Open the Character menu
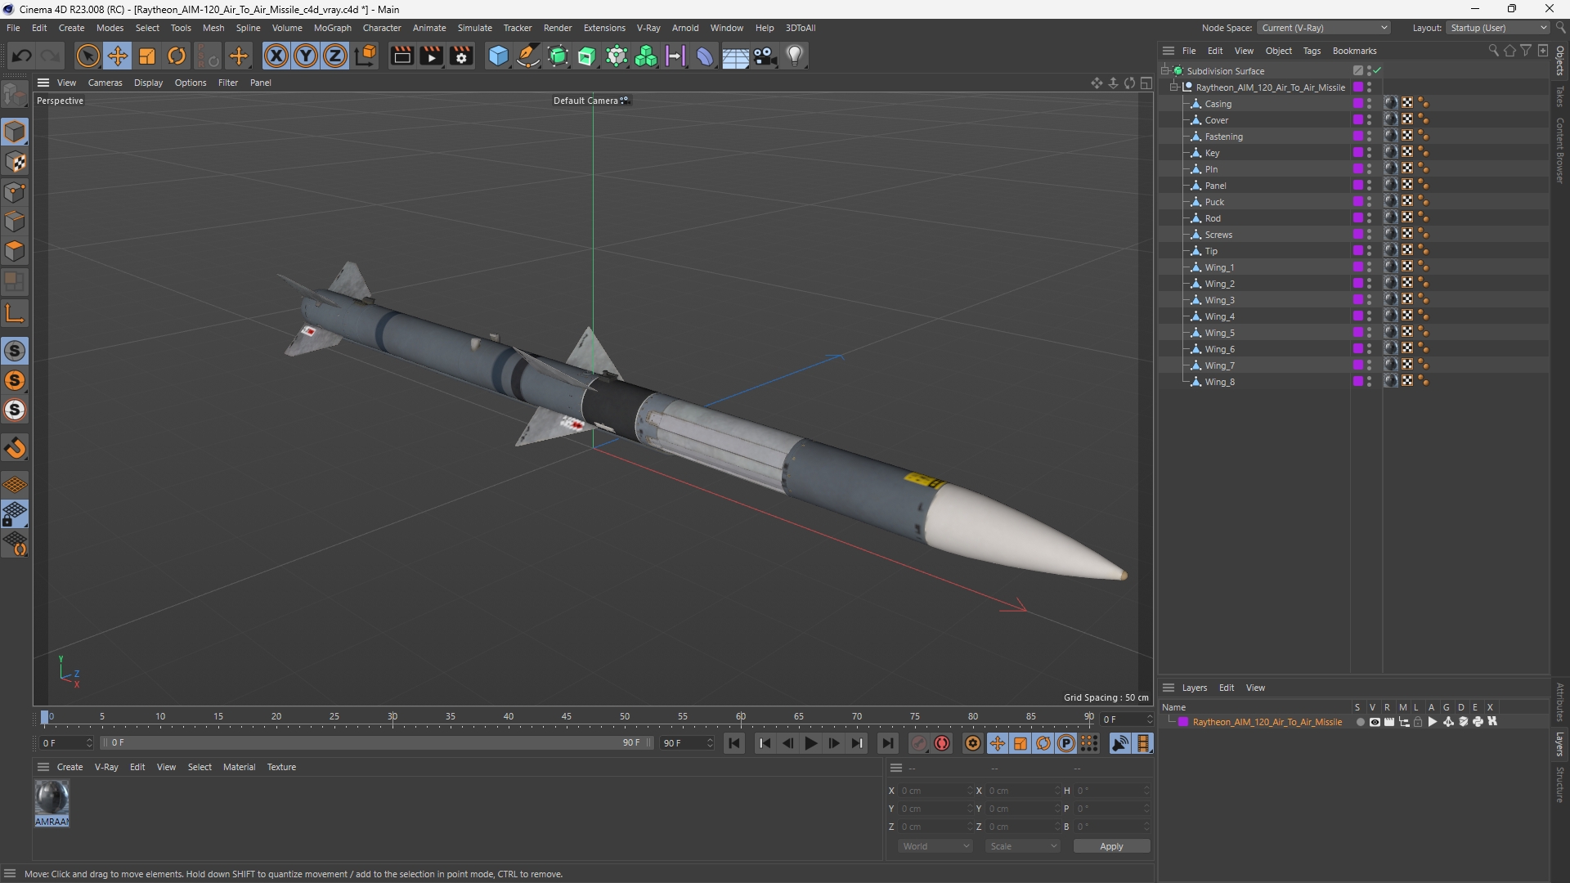This screenshot has height=883, width=1570. pos(382,28)
